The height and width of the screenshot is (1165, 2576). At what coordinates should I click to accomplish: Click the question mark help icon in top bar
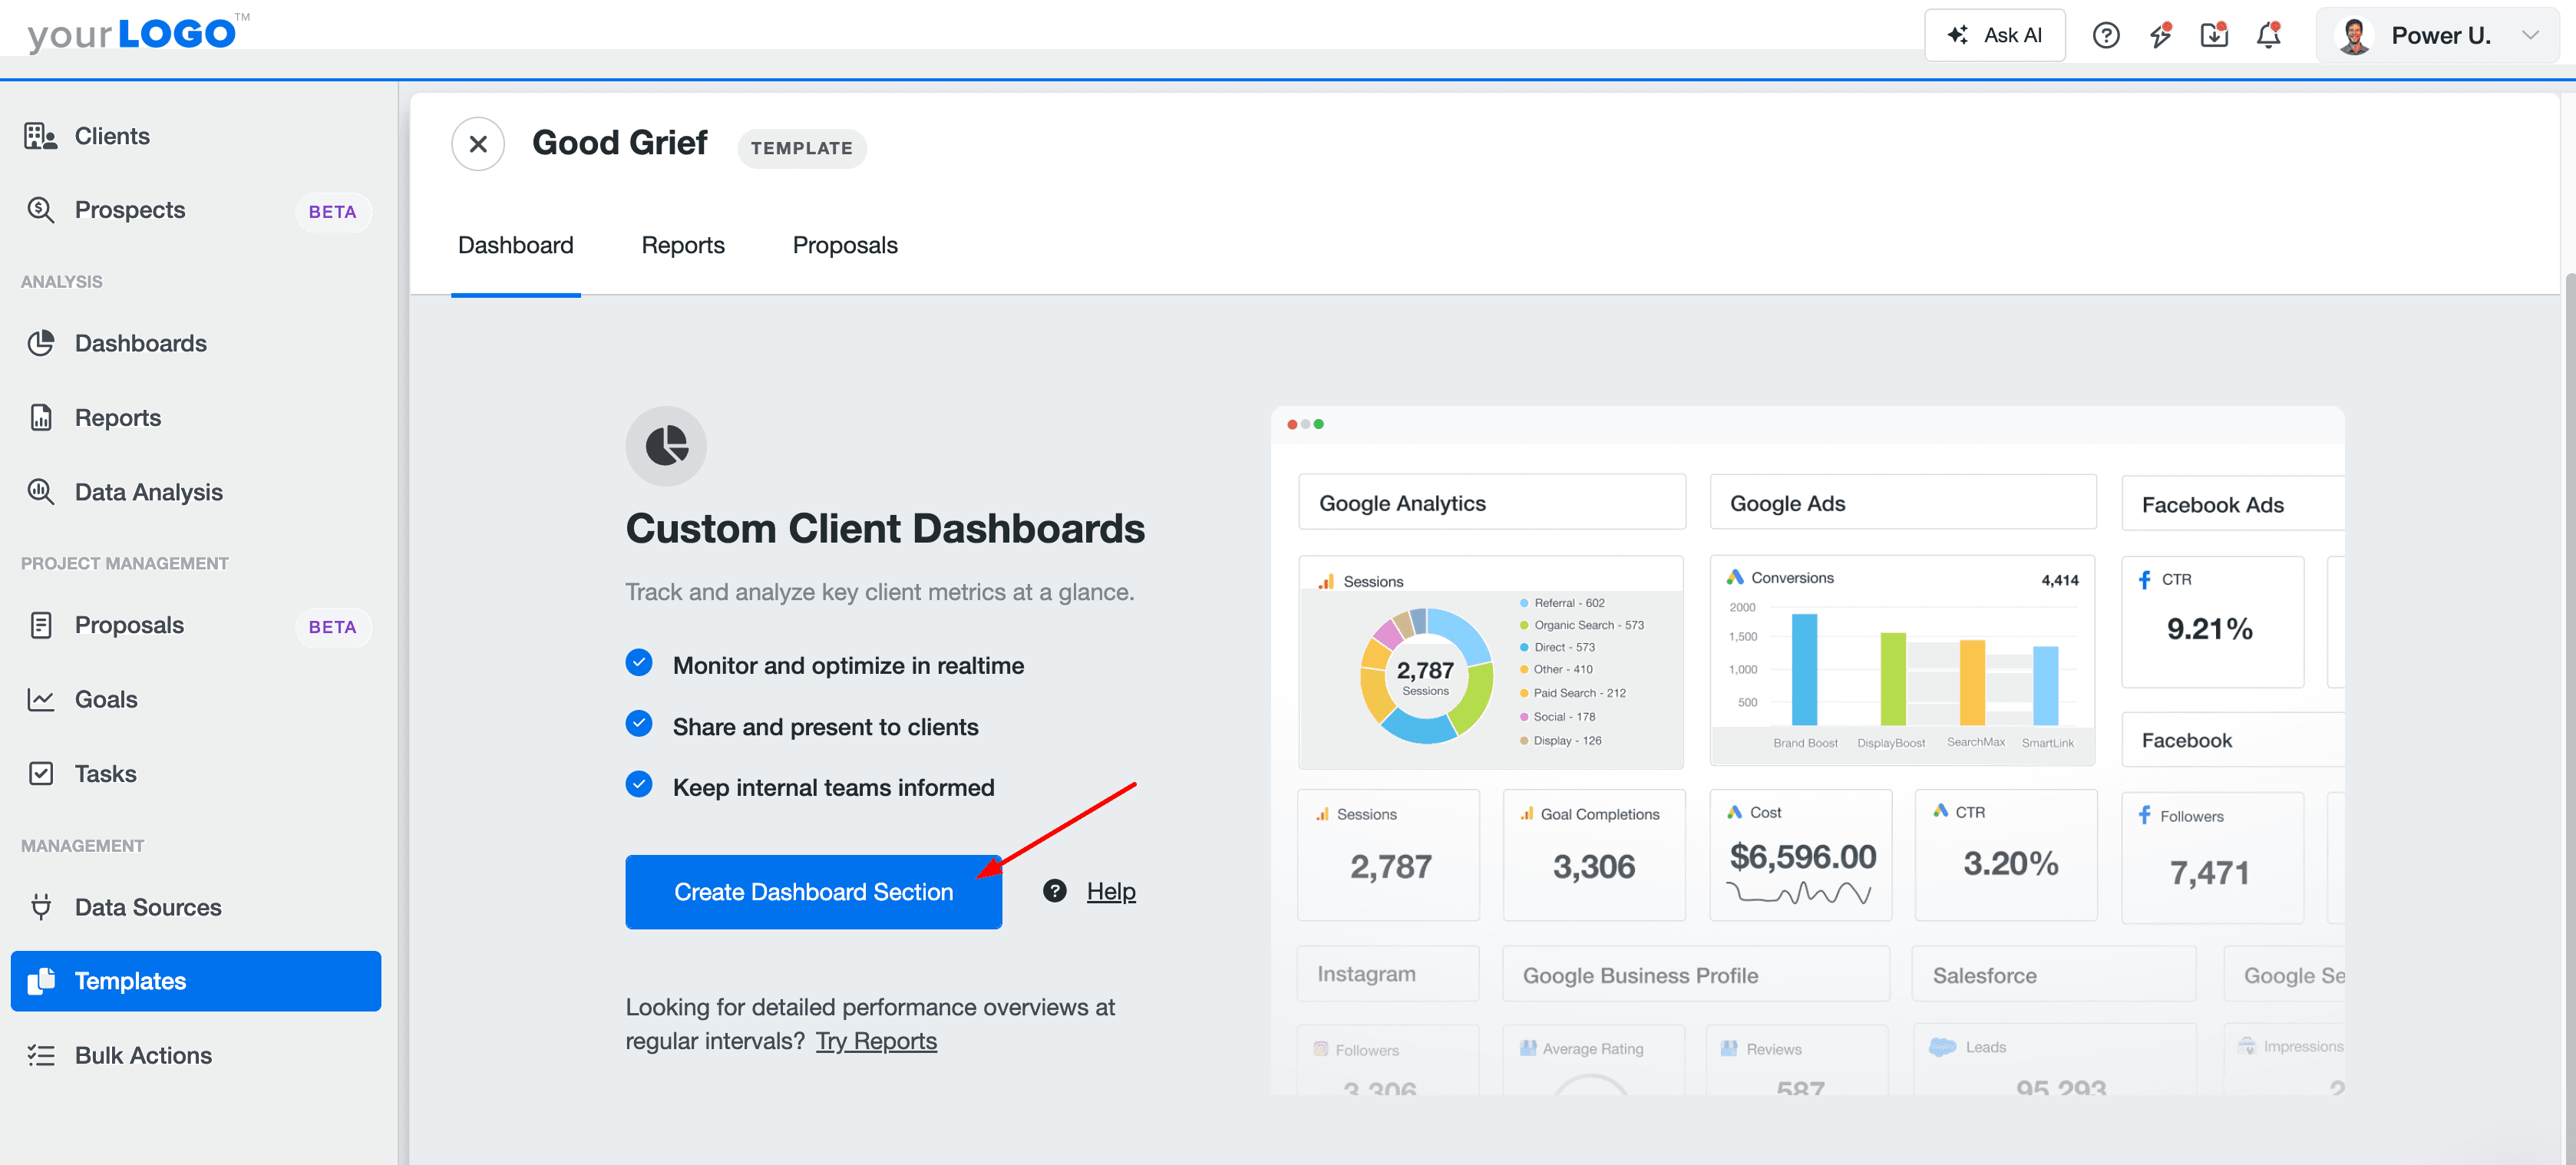2107,35
